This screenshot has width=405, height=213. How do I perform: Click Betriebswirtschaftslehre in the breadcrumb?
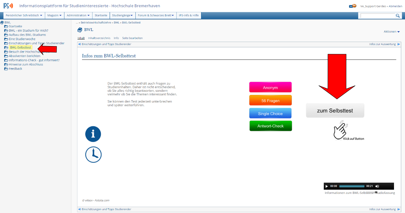coord(96,23)
